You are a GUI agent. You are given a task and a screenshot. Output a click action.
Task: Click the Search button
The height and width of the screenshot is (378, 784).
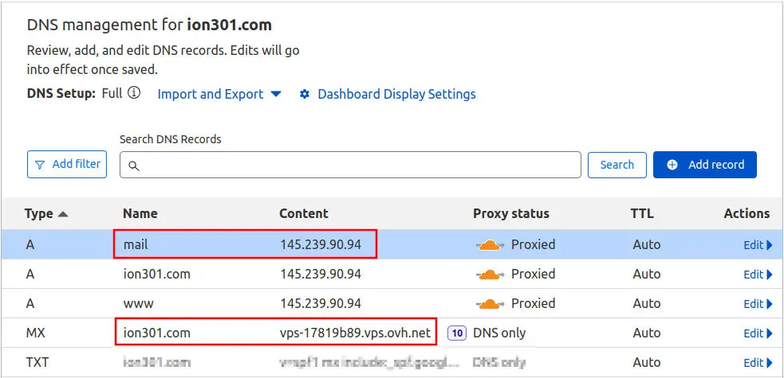point(617,165)
